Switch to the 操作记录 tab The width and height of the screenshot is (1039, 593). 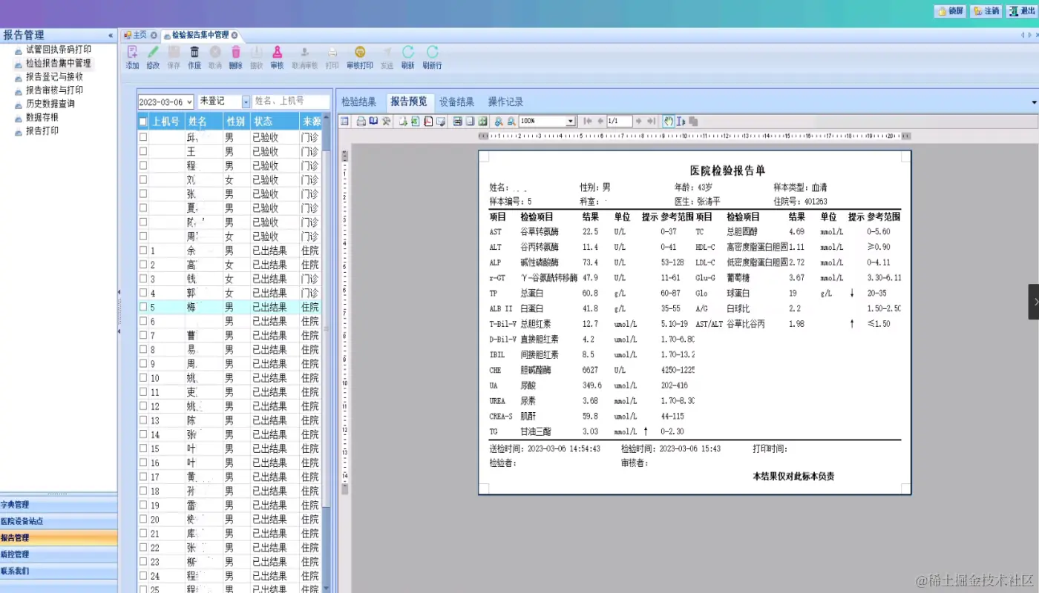click(x=505, y=102)
